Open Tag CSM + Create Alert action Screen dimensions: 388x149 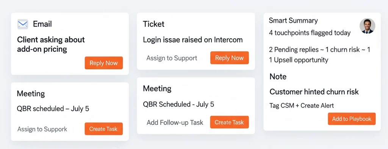pyautogui.click(x=302, y=106)
